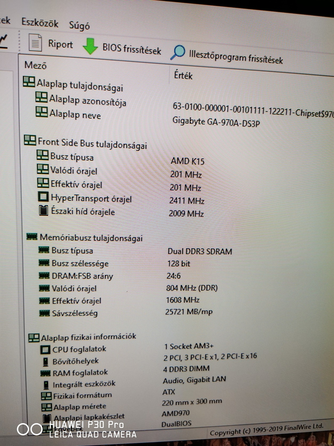Select the 25721 MB/mp value
The width and height of the screenshot is (334, 446).
(189, 312)
